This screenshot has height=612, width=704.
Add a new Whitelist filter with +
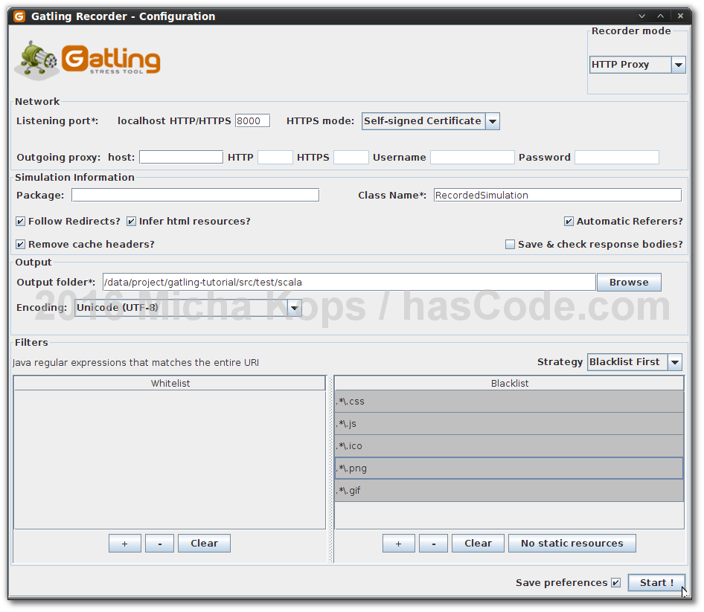[124, 543]
